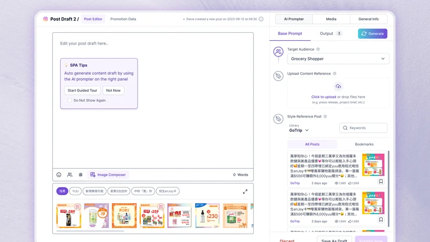Select the $19 product image thumbnail
This screenshot has height=242, width=430.
coord(96,216)
